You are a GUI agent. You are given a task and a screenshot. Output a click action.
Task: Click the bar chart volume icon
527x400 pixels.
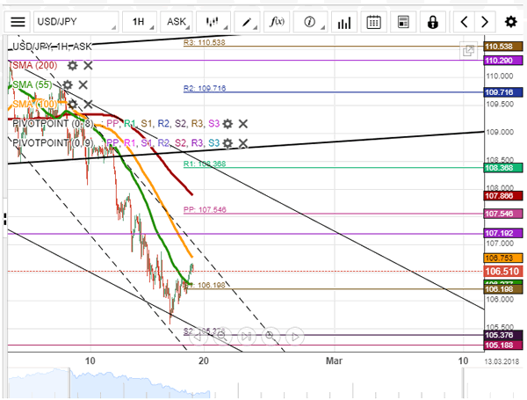(x=343, y=21)
